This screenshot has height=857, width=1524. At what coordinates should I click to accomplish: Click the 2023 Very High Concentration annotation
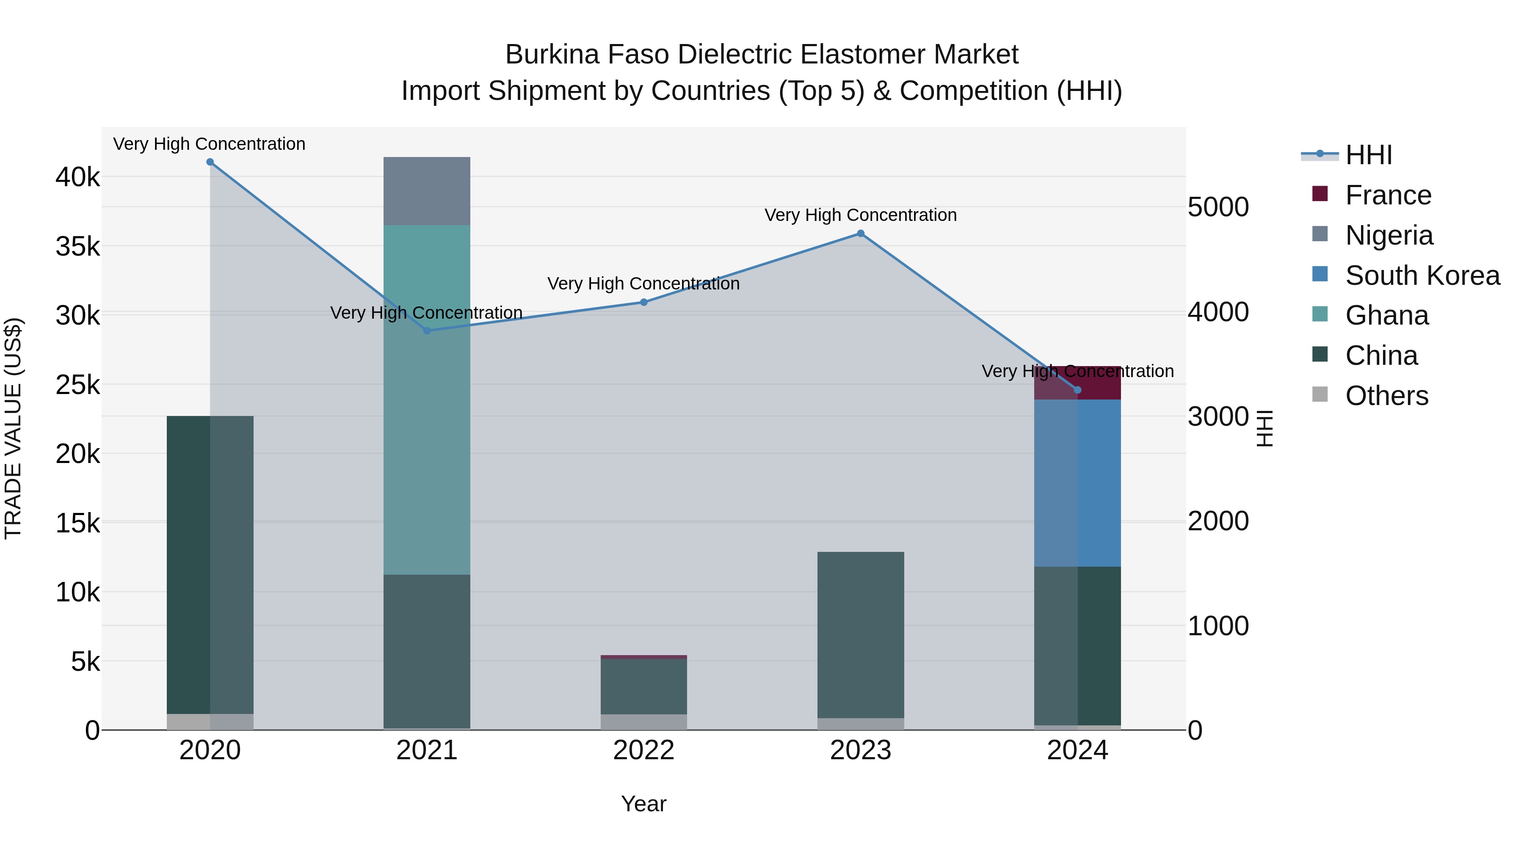pos(861,215)
